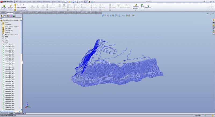
Task: Click the Swept Boss/Base tool
Action: pos(20,5)
